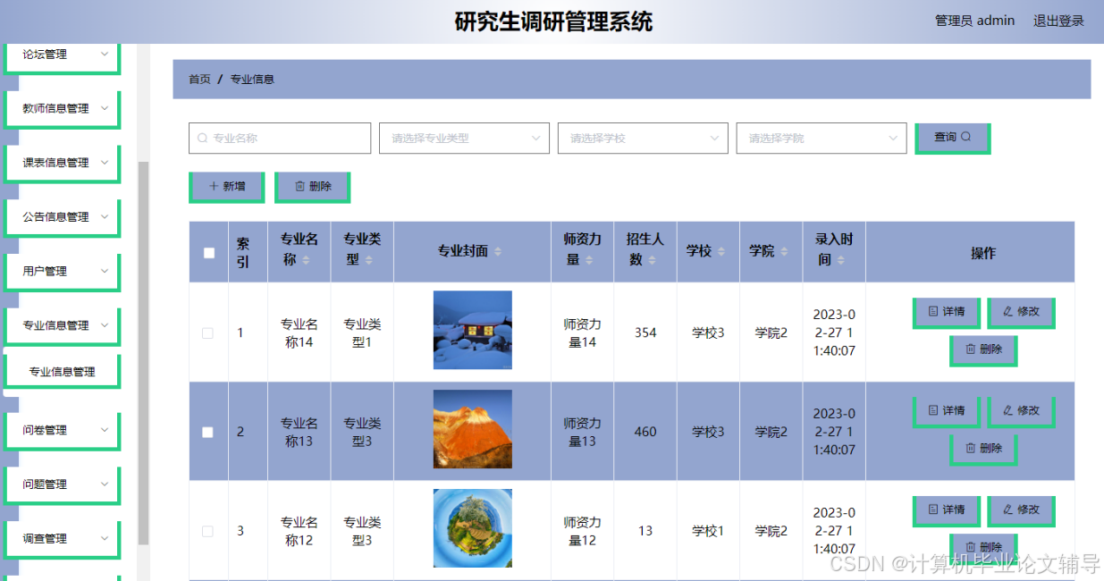Click the 退出登录 link
Image resolution: width=1104 pixels, height=581 pixels.
[1058, 21]
